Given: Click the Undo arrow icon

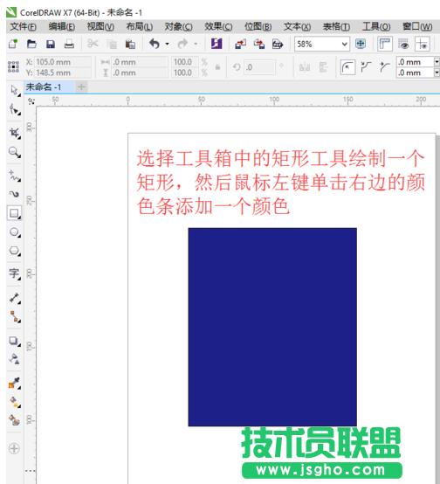Looking at the screenshot, I should [x=155, y=44].
